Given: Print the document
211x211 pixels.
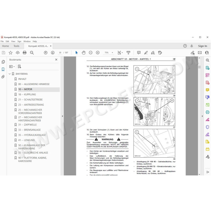Looking at the screenshot, I should point(25,53).
